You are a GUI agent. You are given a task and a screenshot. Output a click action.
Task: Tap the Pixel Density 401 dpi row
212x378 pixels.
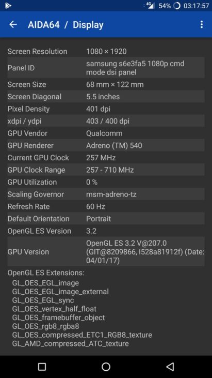point(106,109)
